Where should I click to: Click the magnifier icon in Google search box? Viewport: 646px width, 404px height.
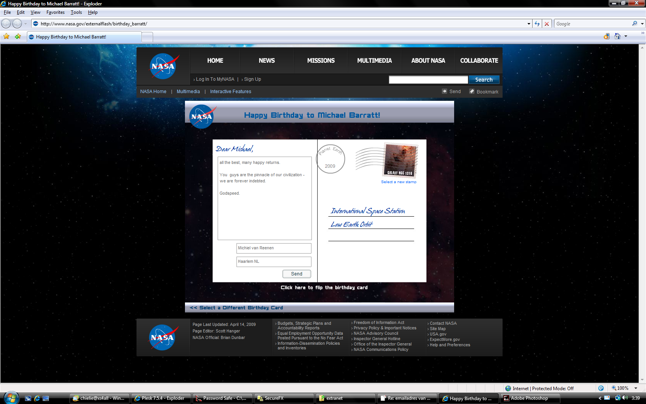pos(634,23)
